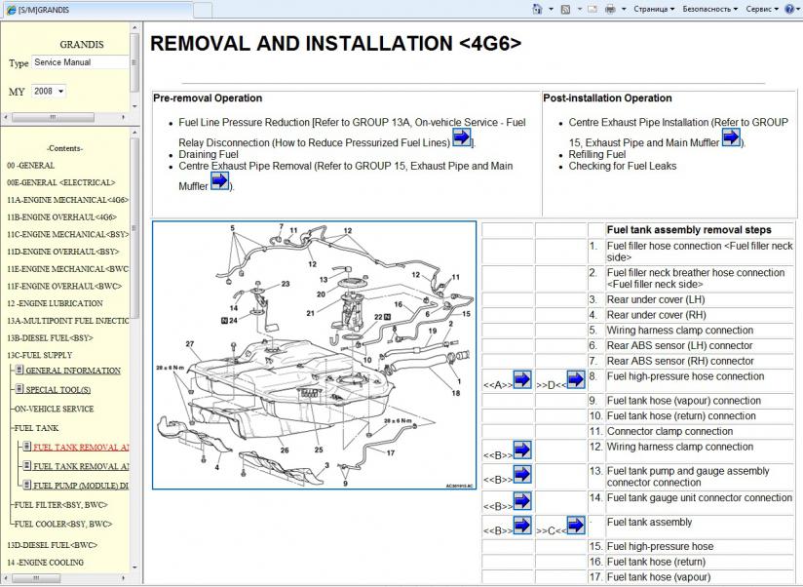Select 00E-GENERAL <ELECTRICAL> section
The image size is (803, 587).
click(61, 182)
